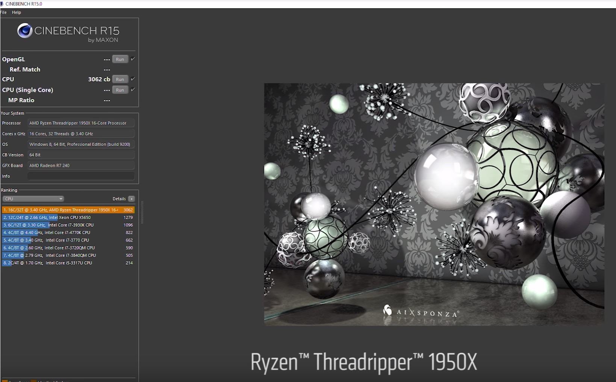Expand ranking Details arrow button

click(131, 199)
